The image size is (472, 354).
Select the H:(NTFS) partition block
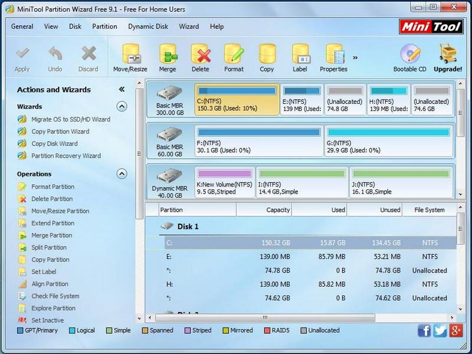coord(389,99)
